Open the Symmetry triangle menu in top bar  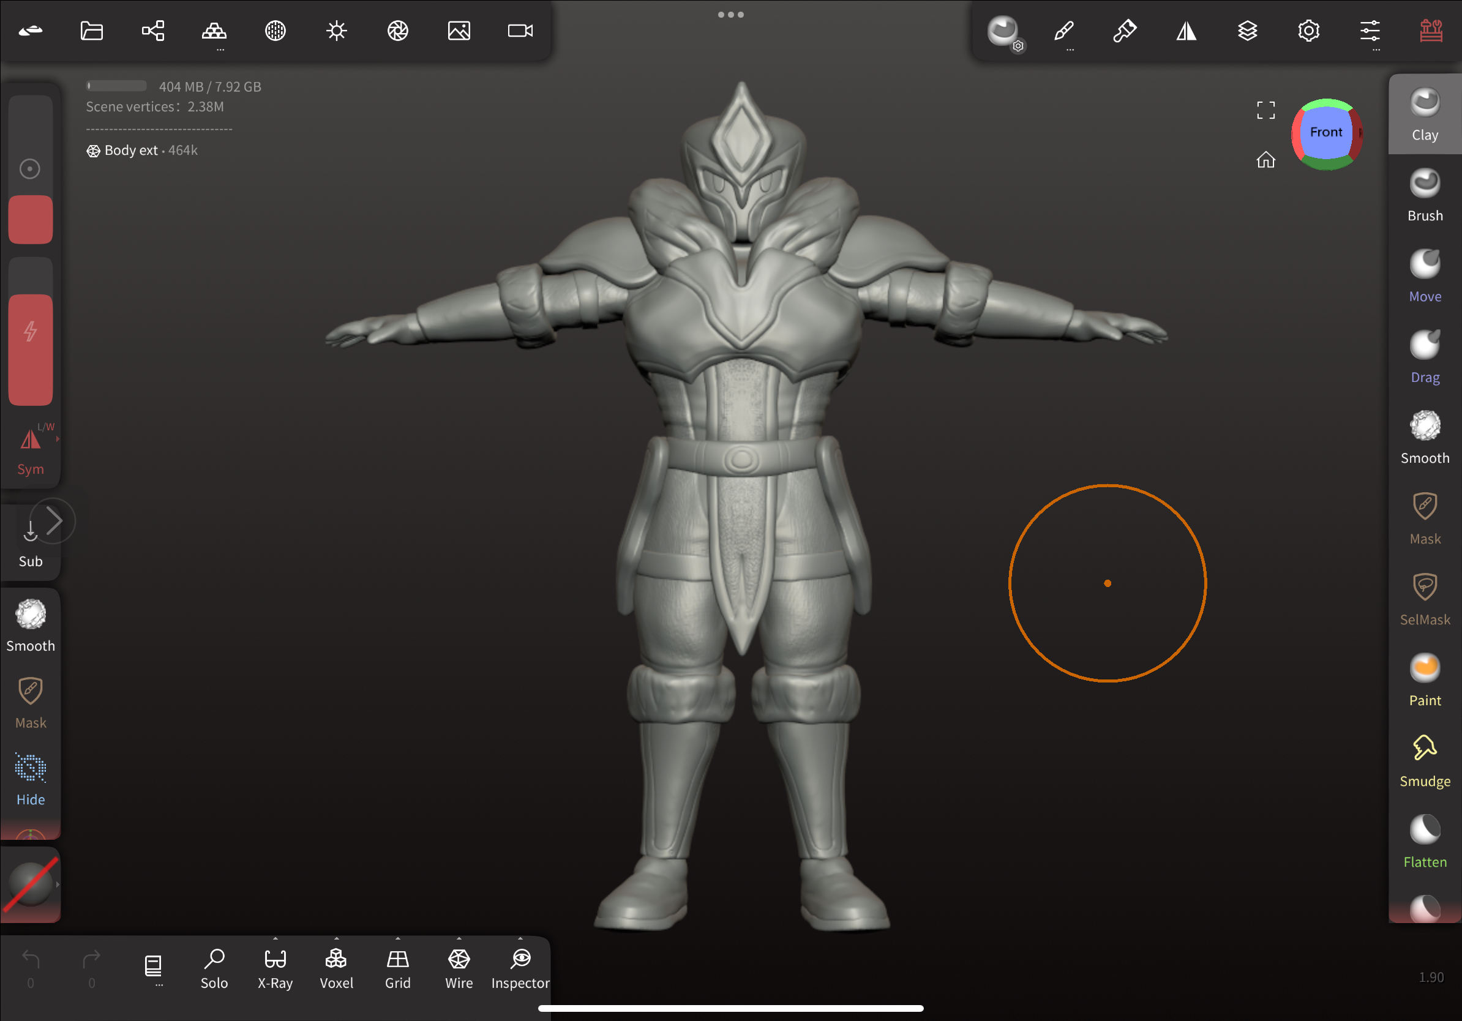tap(1186, 31)
